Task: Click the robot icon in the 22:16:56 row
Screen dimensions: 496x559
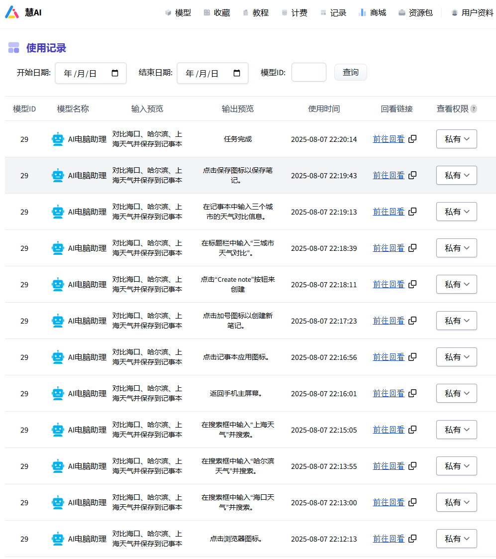Action: point(58,357)
